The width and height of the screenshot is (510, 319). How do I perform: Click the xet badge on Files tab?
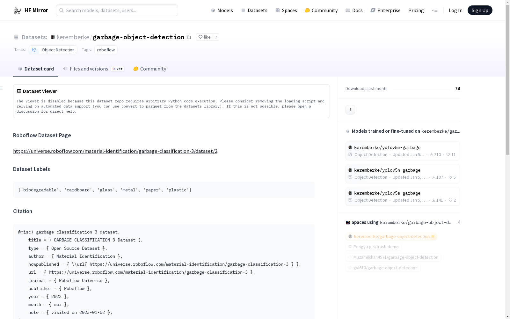click(118, 69)
